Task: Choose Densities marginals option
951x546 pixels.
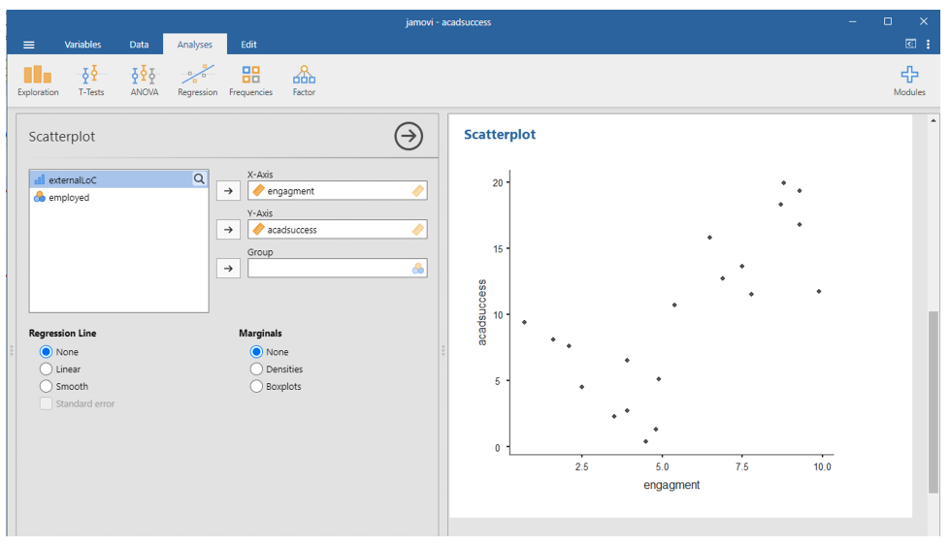Action: (257, 369)
